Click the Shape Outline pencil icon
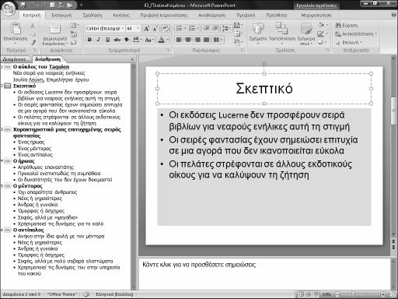This screenshot has height=299, width=398. click(321, 33)
